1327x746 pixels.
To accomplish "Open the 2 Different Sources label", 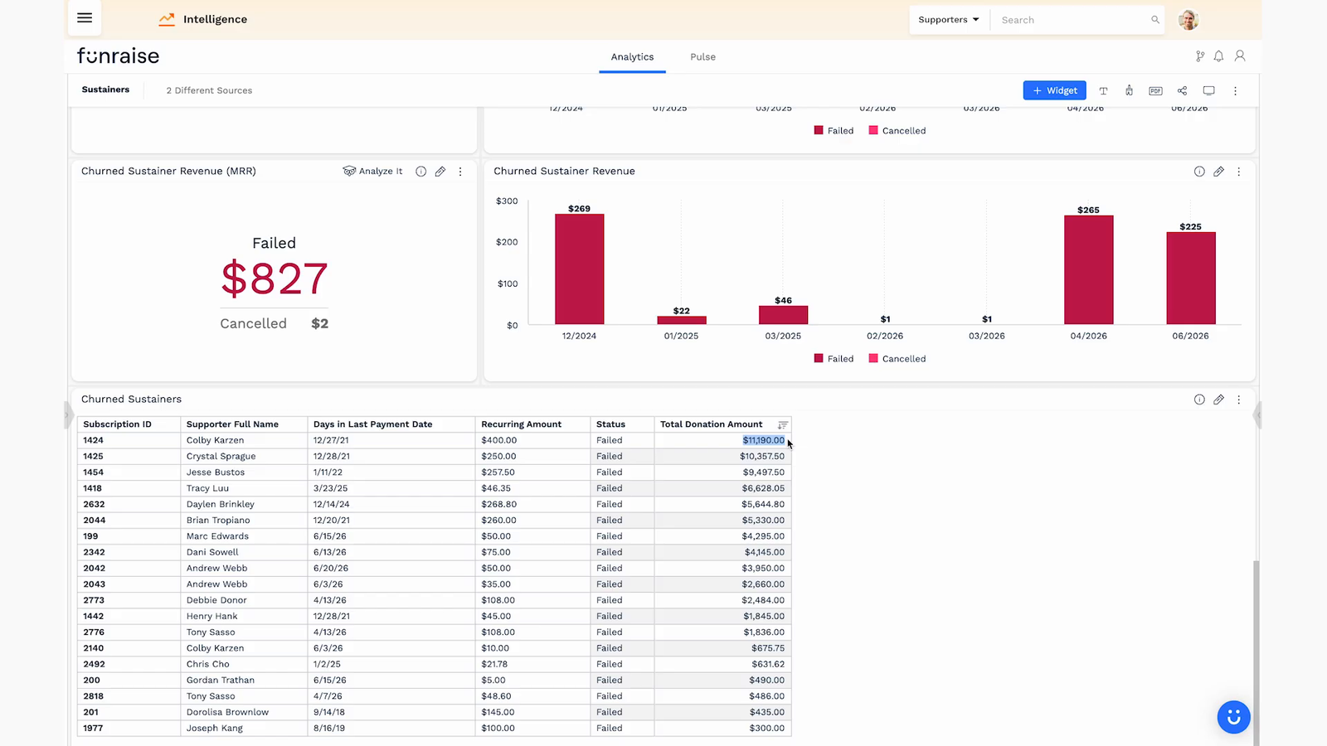I will click(x=209, y=90).
